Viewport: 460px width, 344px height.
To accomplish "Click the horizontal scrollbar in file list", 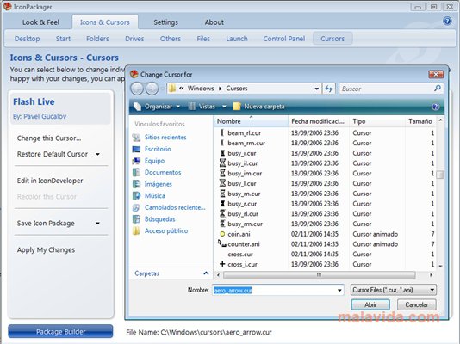I will 320,275.
